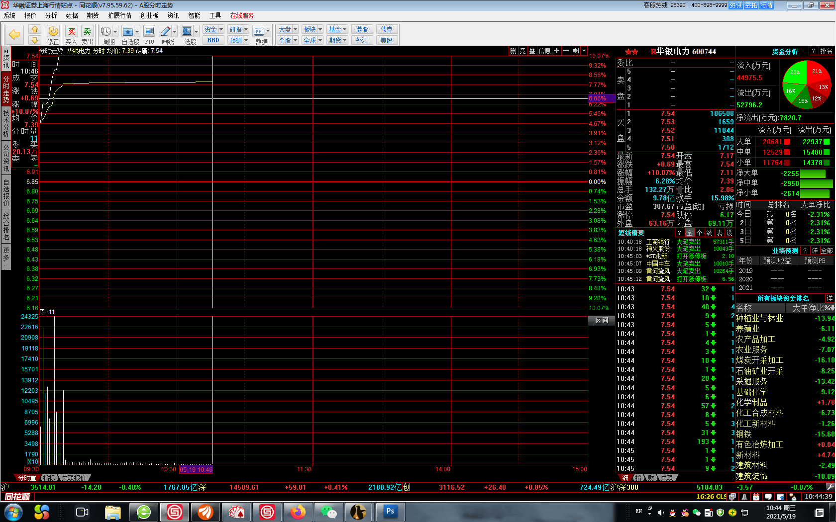Click the 港股 button in toolbar
This screenshot has height=522, width=836.
point(362,29)
